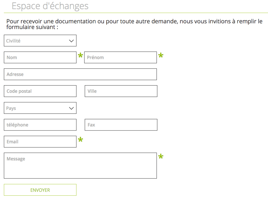Focus the Ville input box
Image resolution: width=268 pixels, height=198 pixels.
pyautogui.click(x=121, y=91)
